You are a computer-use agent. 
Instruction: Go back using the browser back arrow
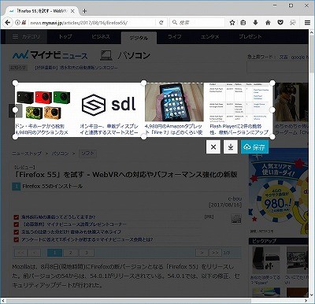coord(8,23)
